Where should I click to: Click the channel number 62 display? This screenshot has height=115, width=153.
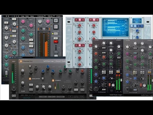(x=41, y=29)
